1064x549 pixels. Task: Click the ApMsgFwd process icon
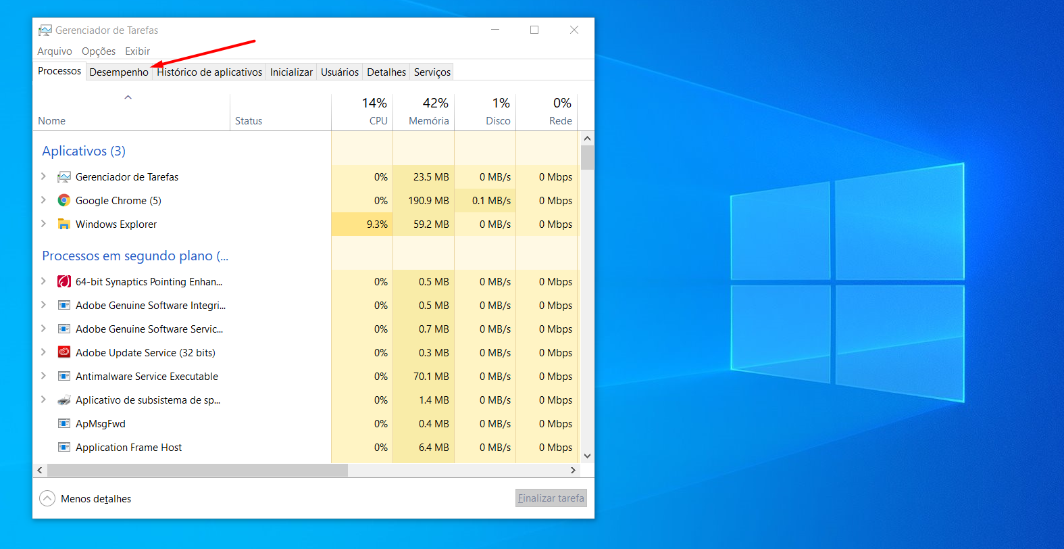(64, 424)
